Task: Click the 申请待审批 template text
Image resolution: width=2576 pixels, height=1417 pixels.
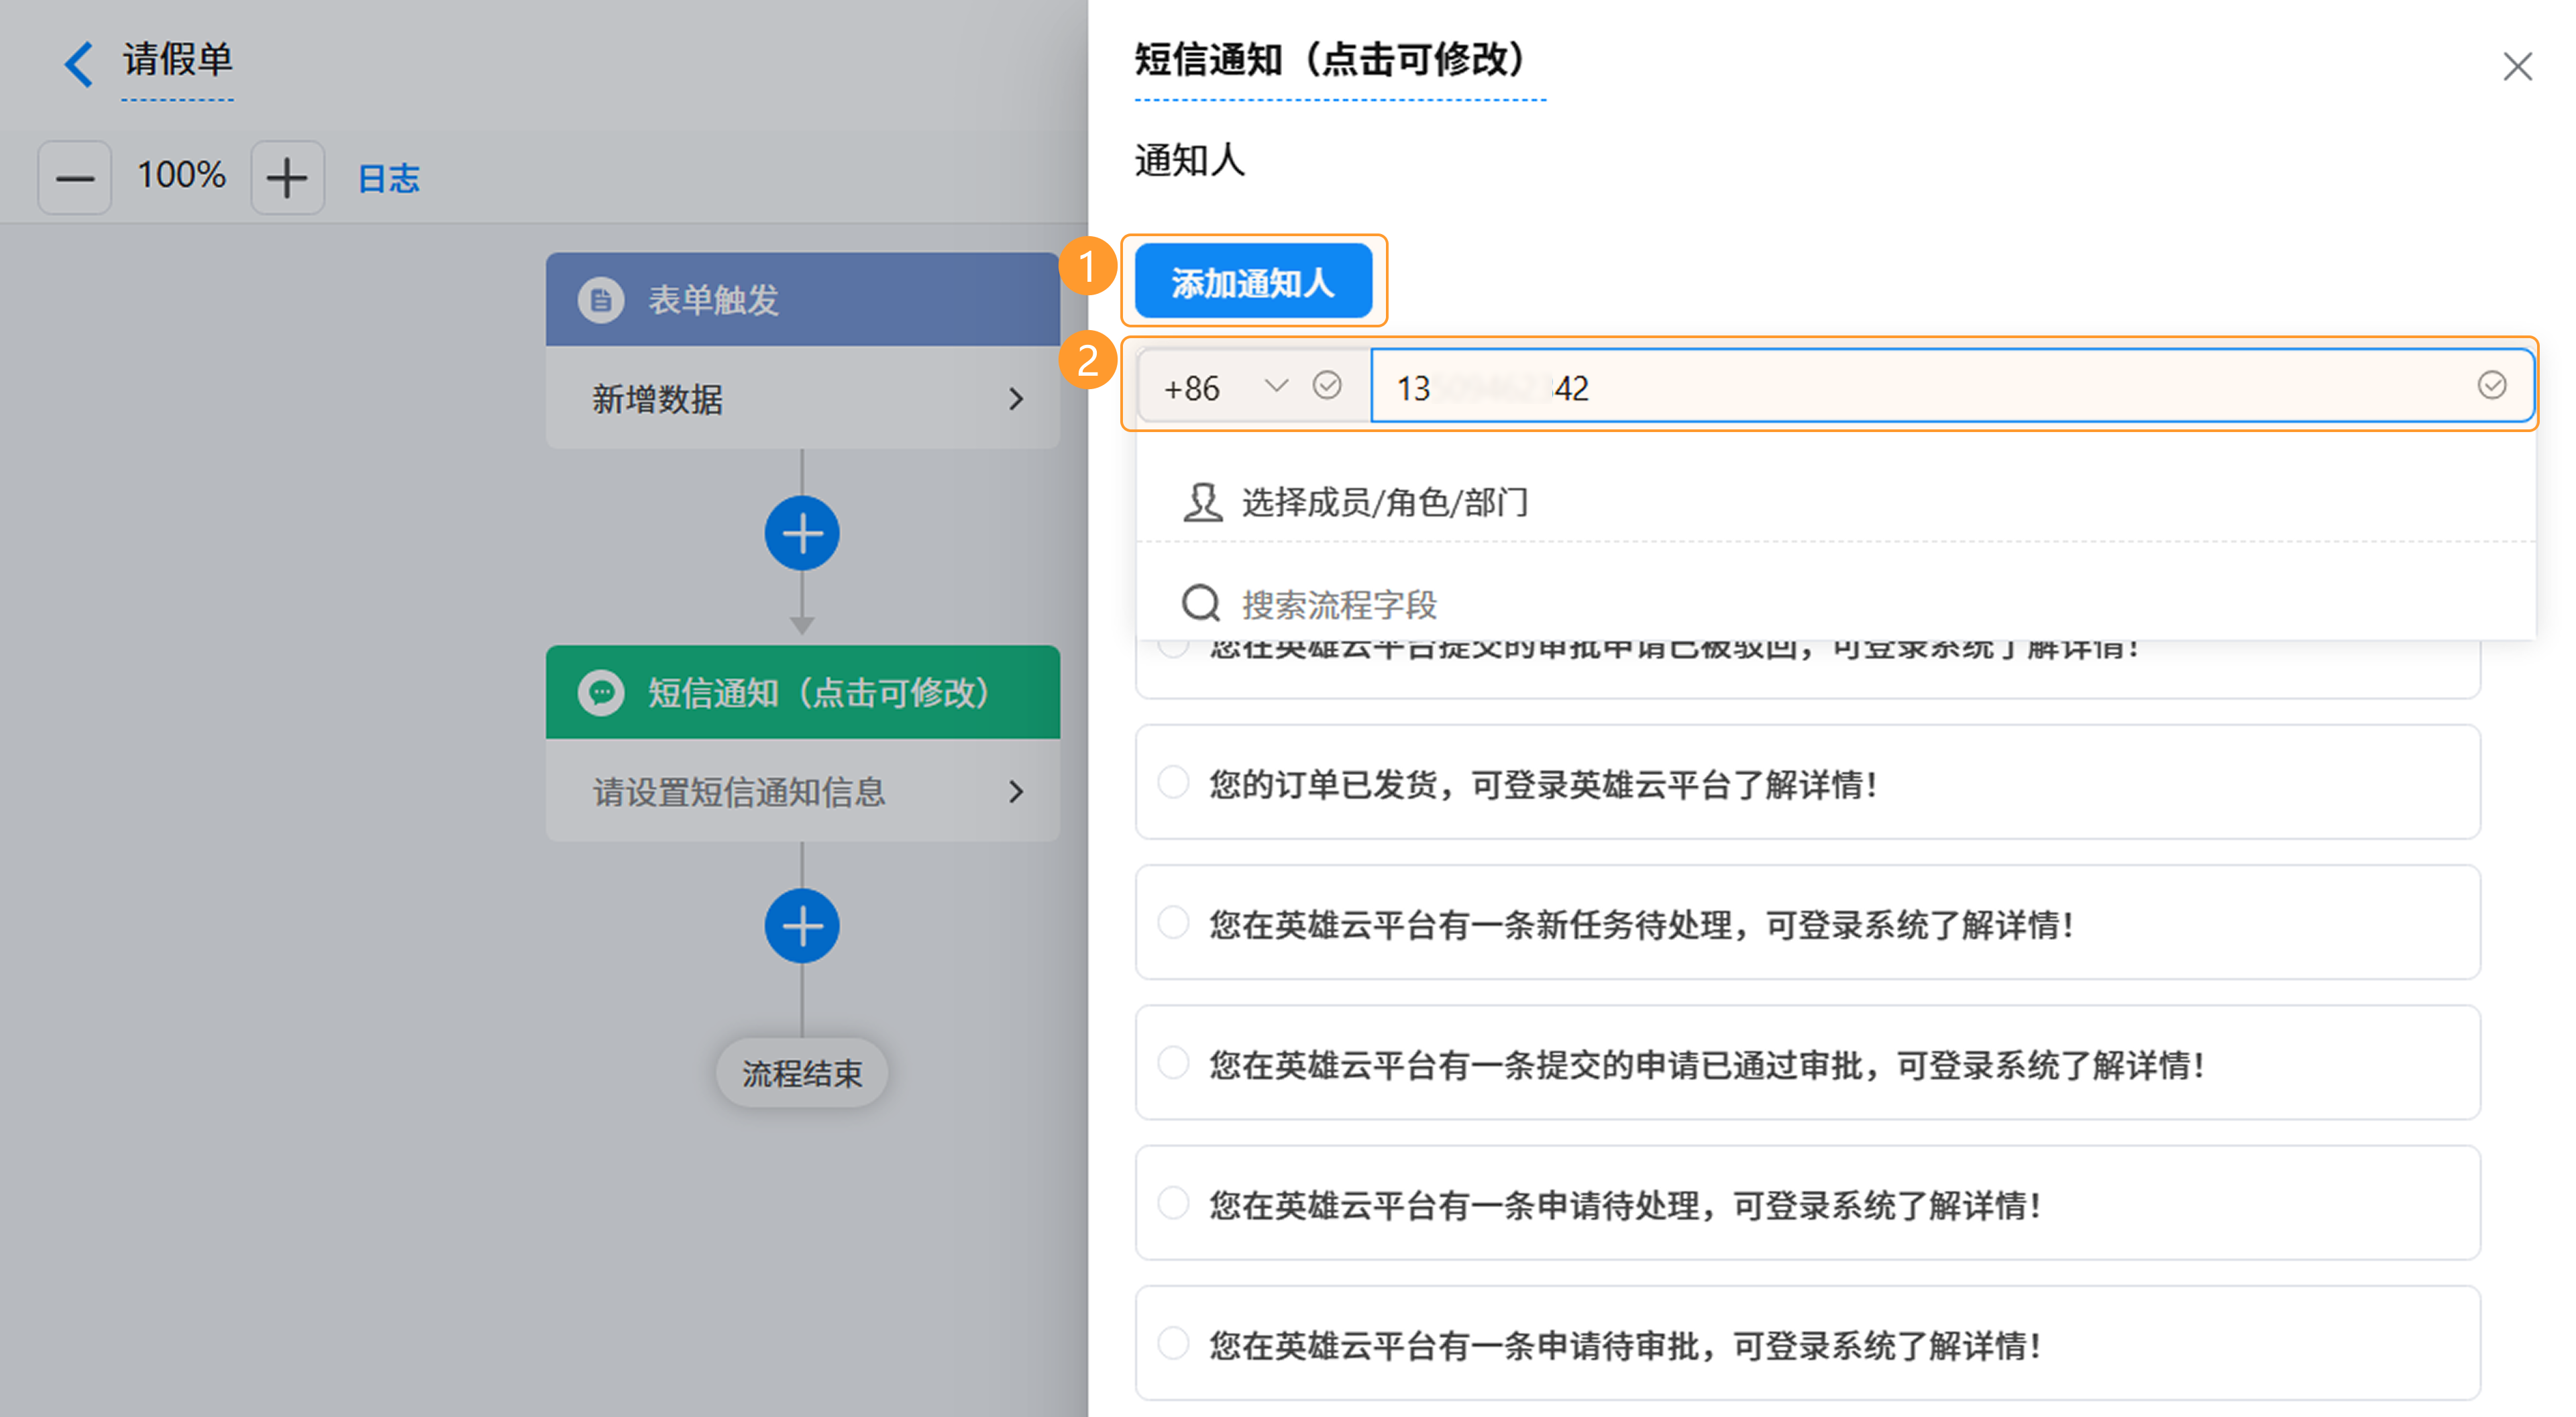Action: tap(1625, 1346)
